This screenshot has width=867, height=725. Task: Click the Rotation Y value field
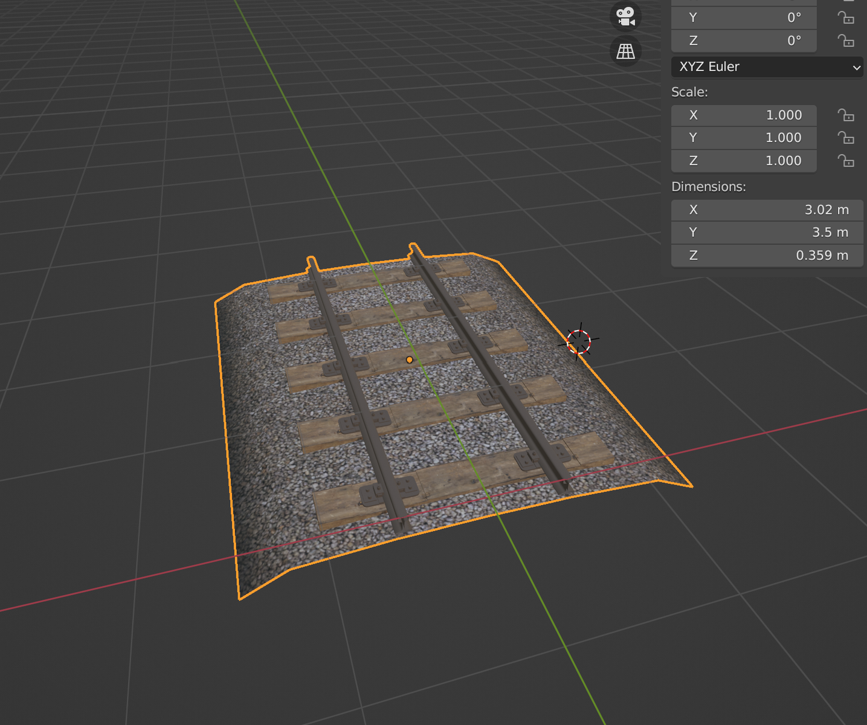pyautogui.click(x=744, y=18)
